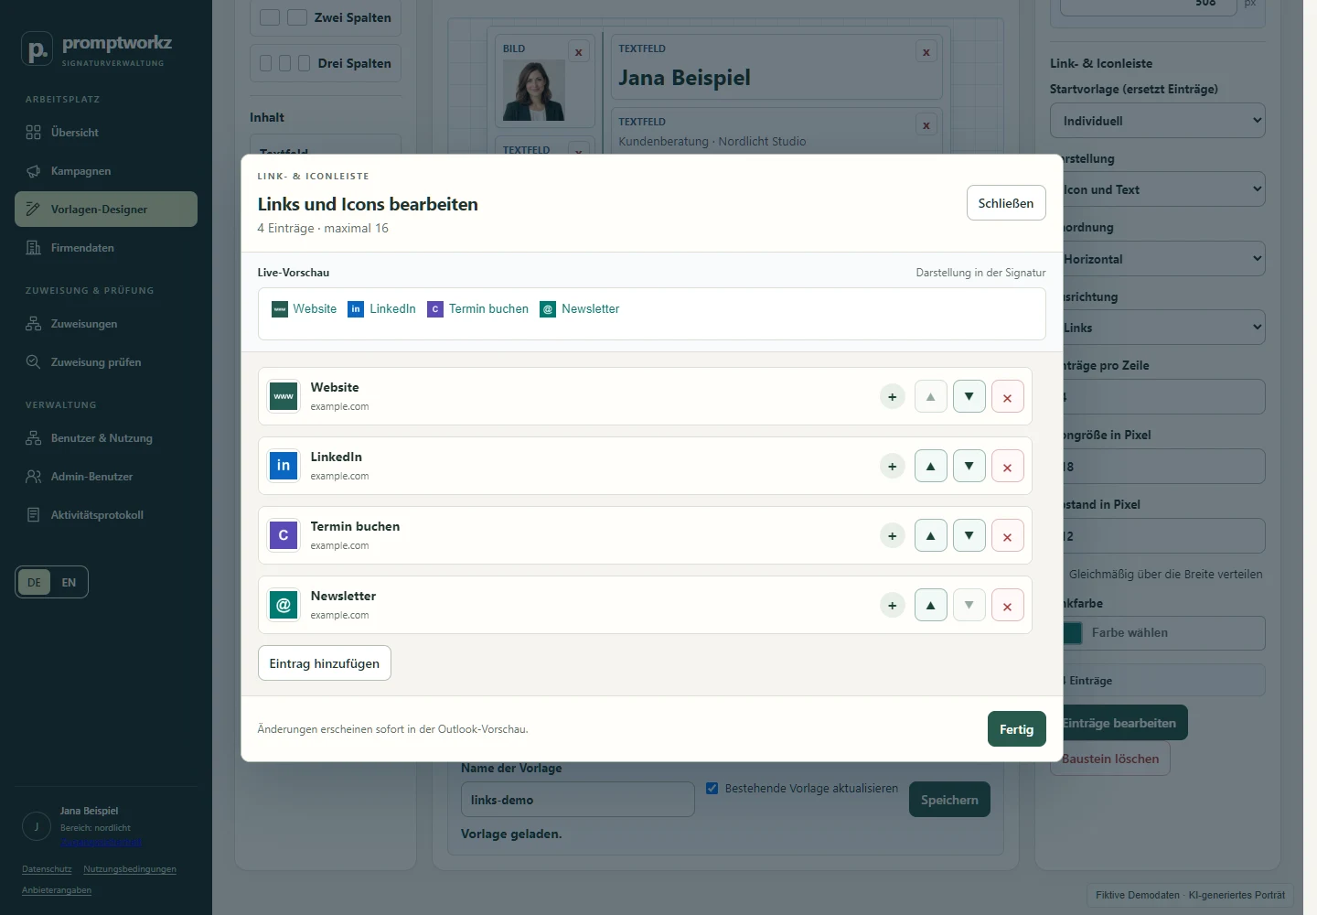Click the Website www icon tile

click(x=284, y=396)
